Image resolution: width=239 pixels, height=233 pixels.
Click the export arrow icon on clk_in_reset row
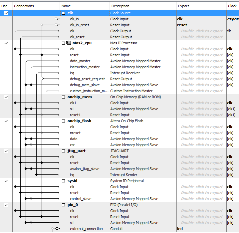pyautogui.click(x=57, y=25)
